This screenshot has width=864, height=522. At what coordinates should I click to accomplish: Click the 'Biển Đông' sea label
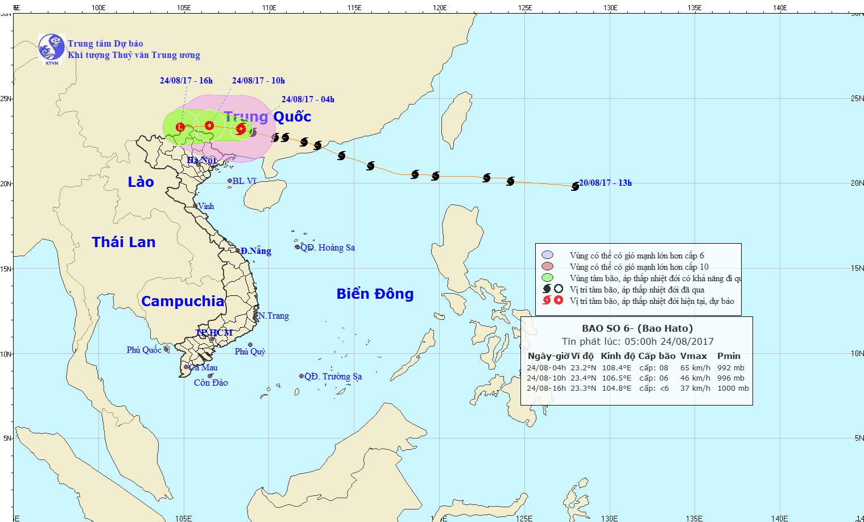click(375, 294)
